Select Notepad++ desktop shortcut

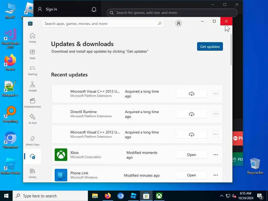click(10, 88)
